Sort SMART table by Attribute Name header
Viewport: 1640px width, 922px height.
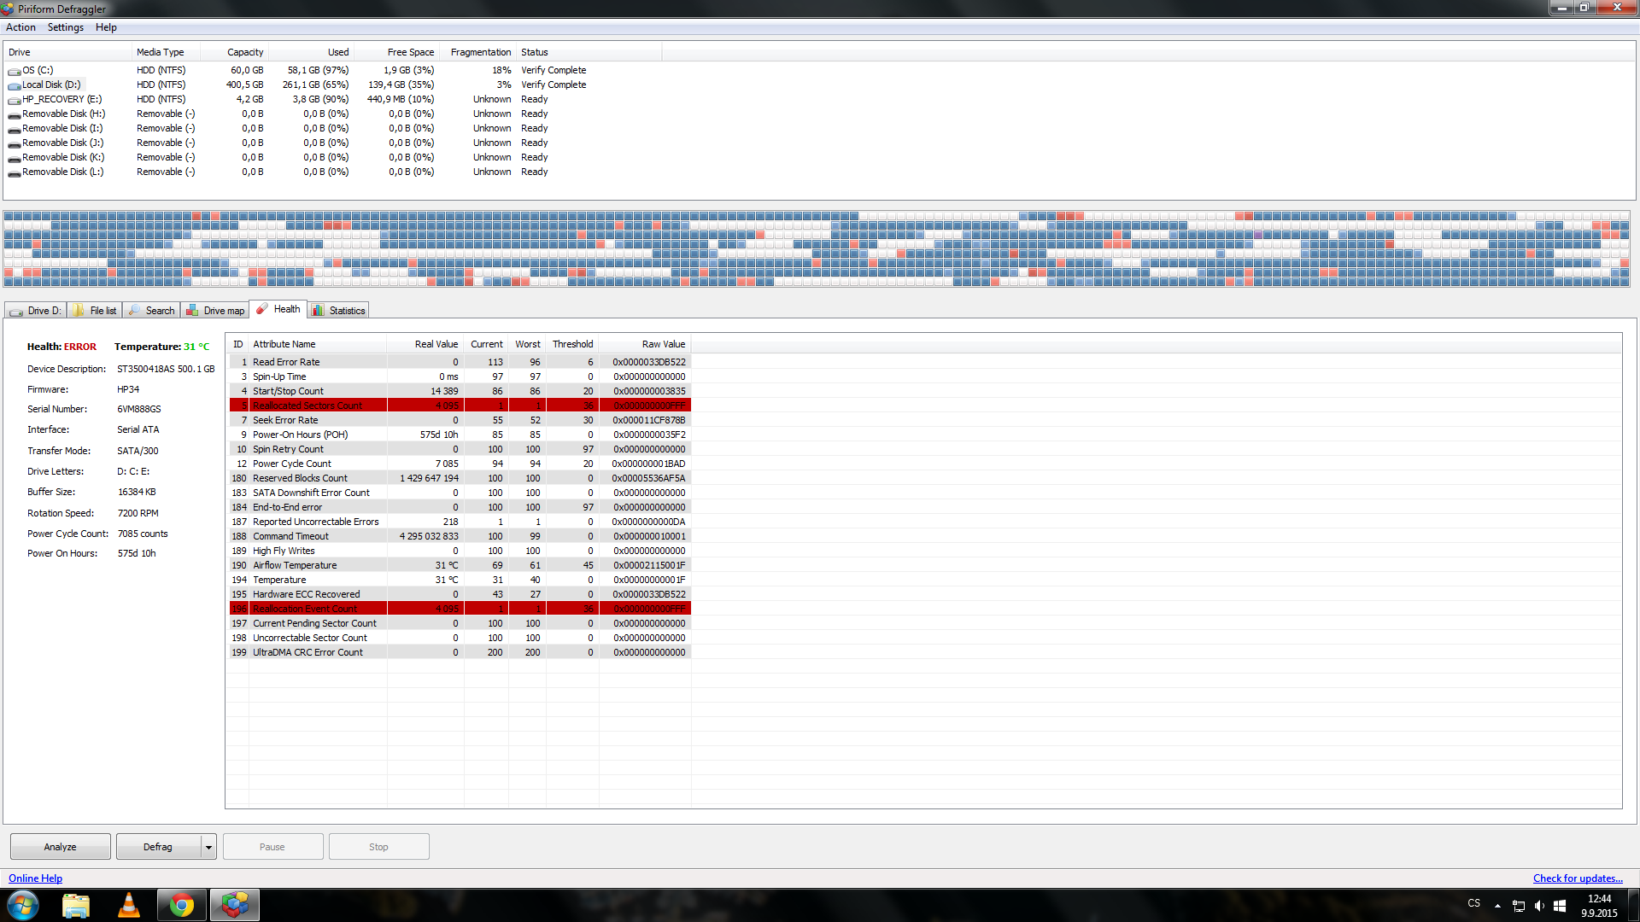[318, 344]
